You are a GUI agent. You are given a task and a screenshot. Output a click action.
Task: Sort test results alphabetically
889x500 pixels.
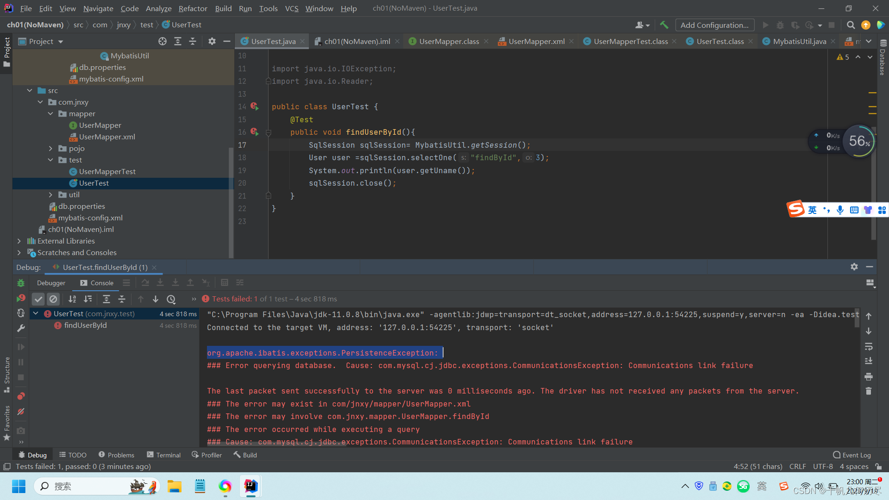point(72,299)
